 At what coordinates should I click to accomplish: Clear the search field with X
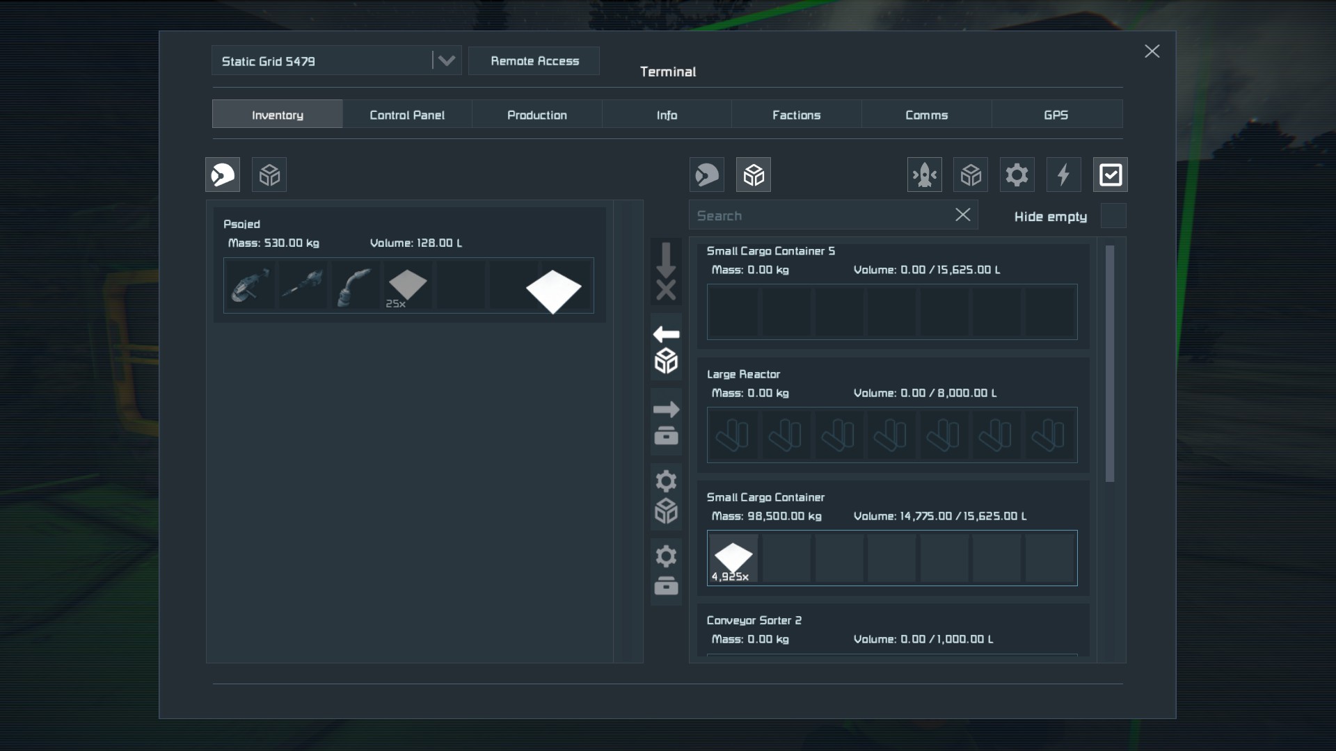pyautogui.click(x=962, y=215)
